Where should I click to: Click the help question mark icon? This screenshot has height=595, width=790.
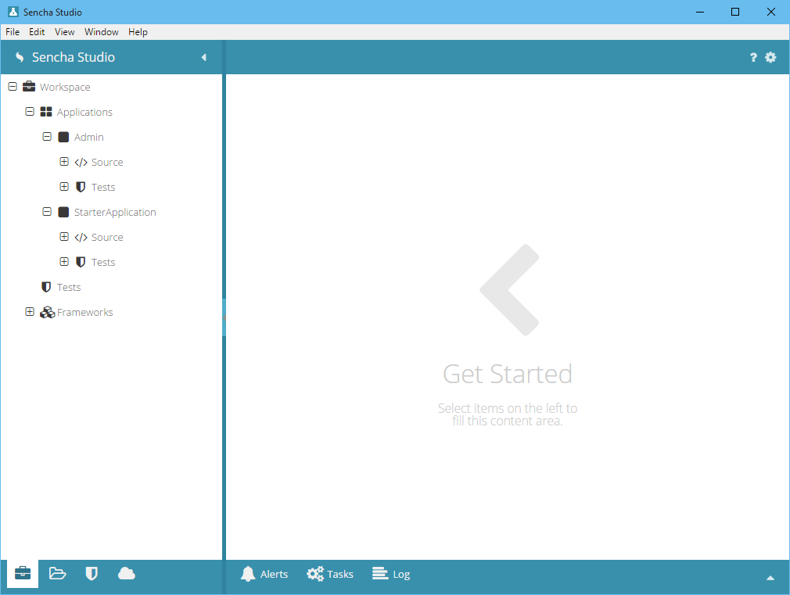pyautogui.click(x=753, y=57)
